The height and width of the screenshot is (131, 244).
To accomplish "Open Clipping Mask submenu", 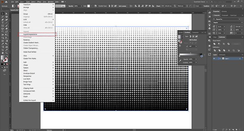I will (x=37, y=88).
